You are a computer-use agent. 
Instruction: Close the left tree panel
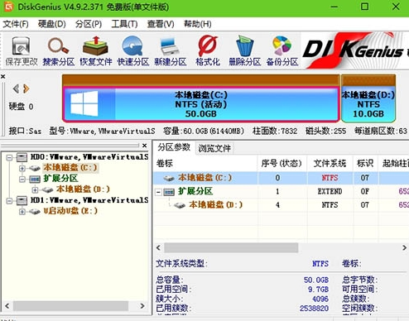click(x=144, y=146)
